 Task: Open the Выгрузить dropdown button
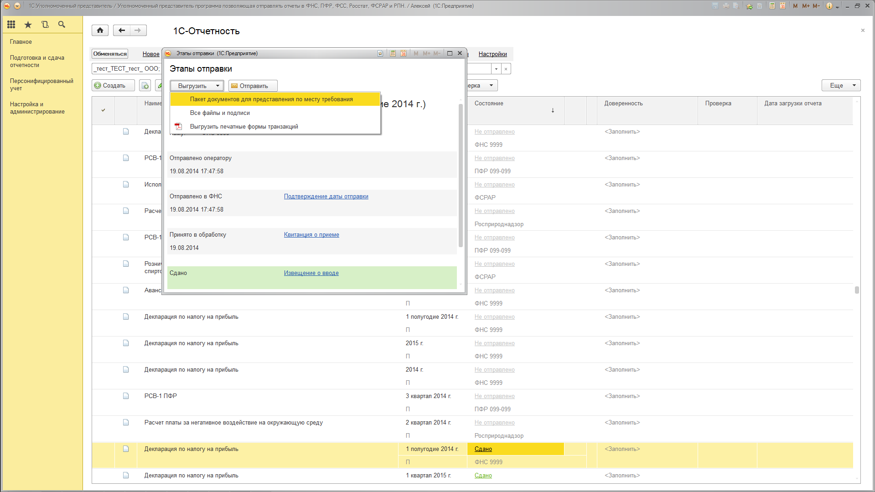[197, 86]
